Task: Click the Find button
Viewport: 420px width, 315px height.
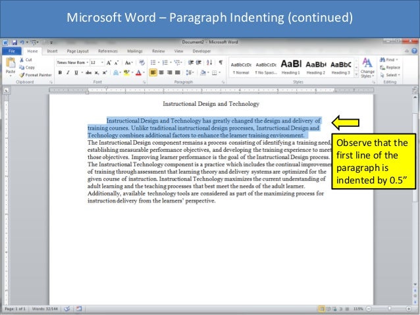Action: [388, 60]
